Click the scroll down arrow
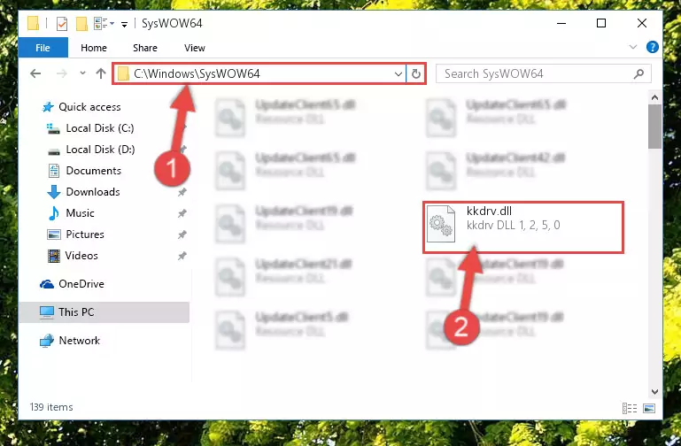 (655, 391)
